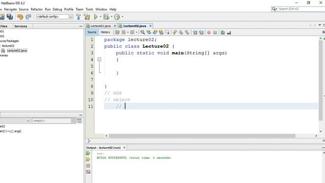Open the Profile project dropdown arrow
The width and height of the screenshot is (325, 183).
122,17
